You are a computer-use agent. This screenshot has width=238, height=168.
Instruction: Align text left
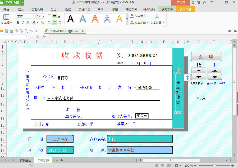[x=49, y=23]
